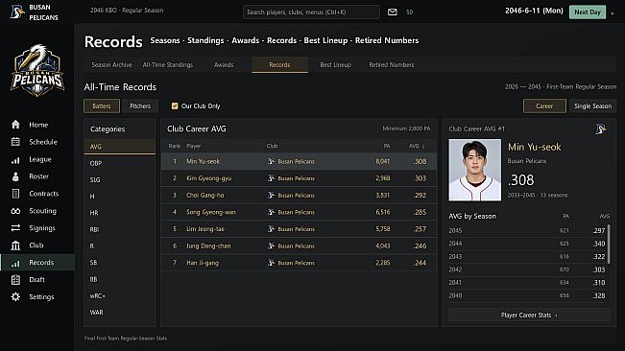The image size is (625, 351).
Task: Click the Contracts document icon
Action: point(15,194)
